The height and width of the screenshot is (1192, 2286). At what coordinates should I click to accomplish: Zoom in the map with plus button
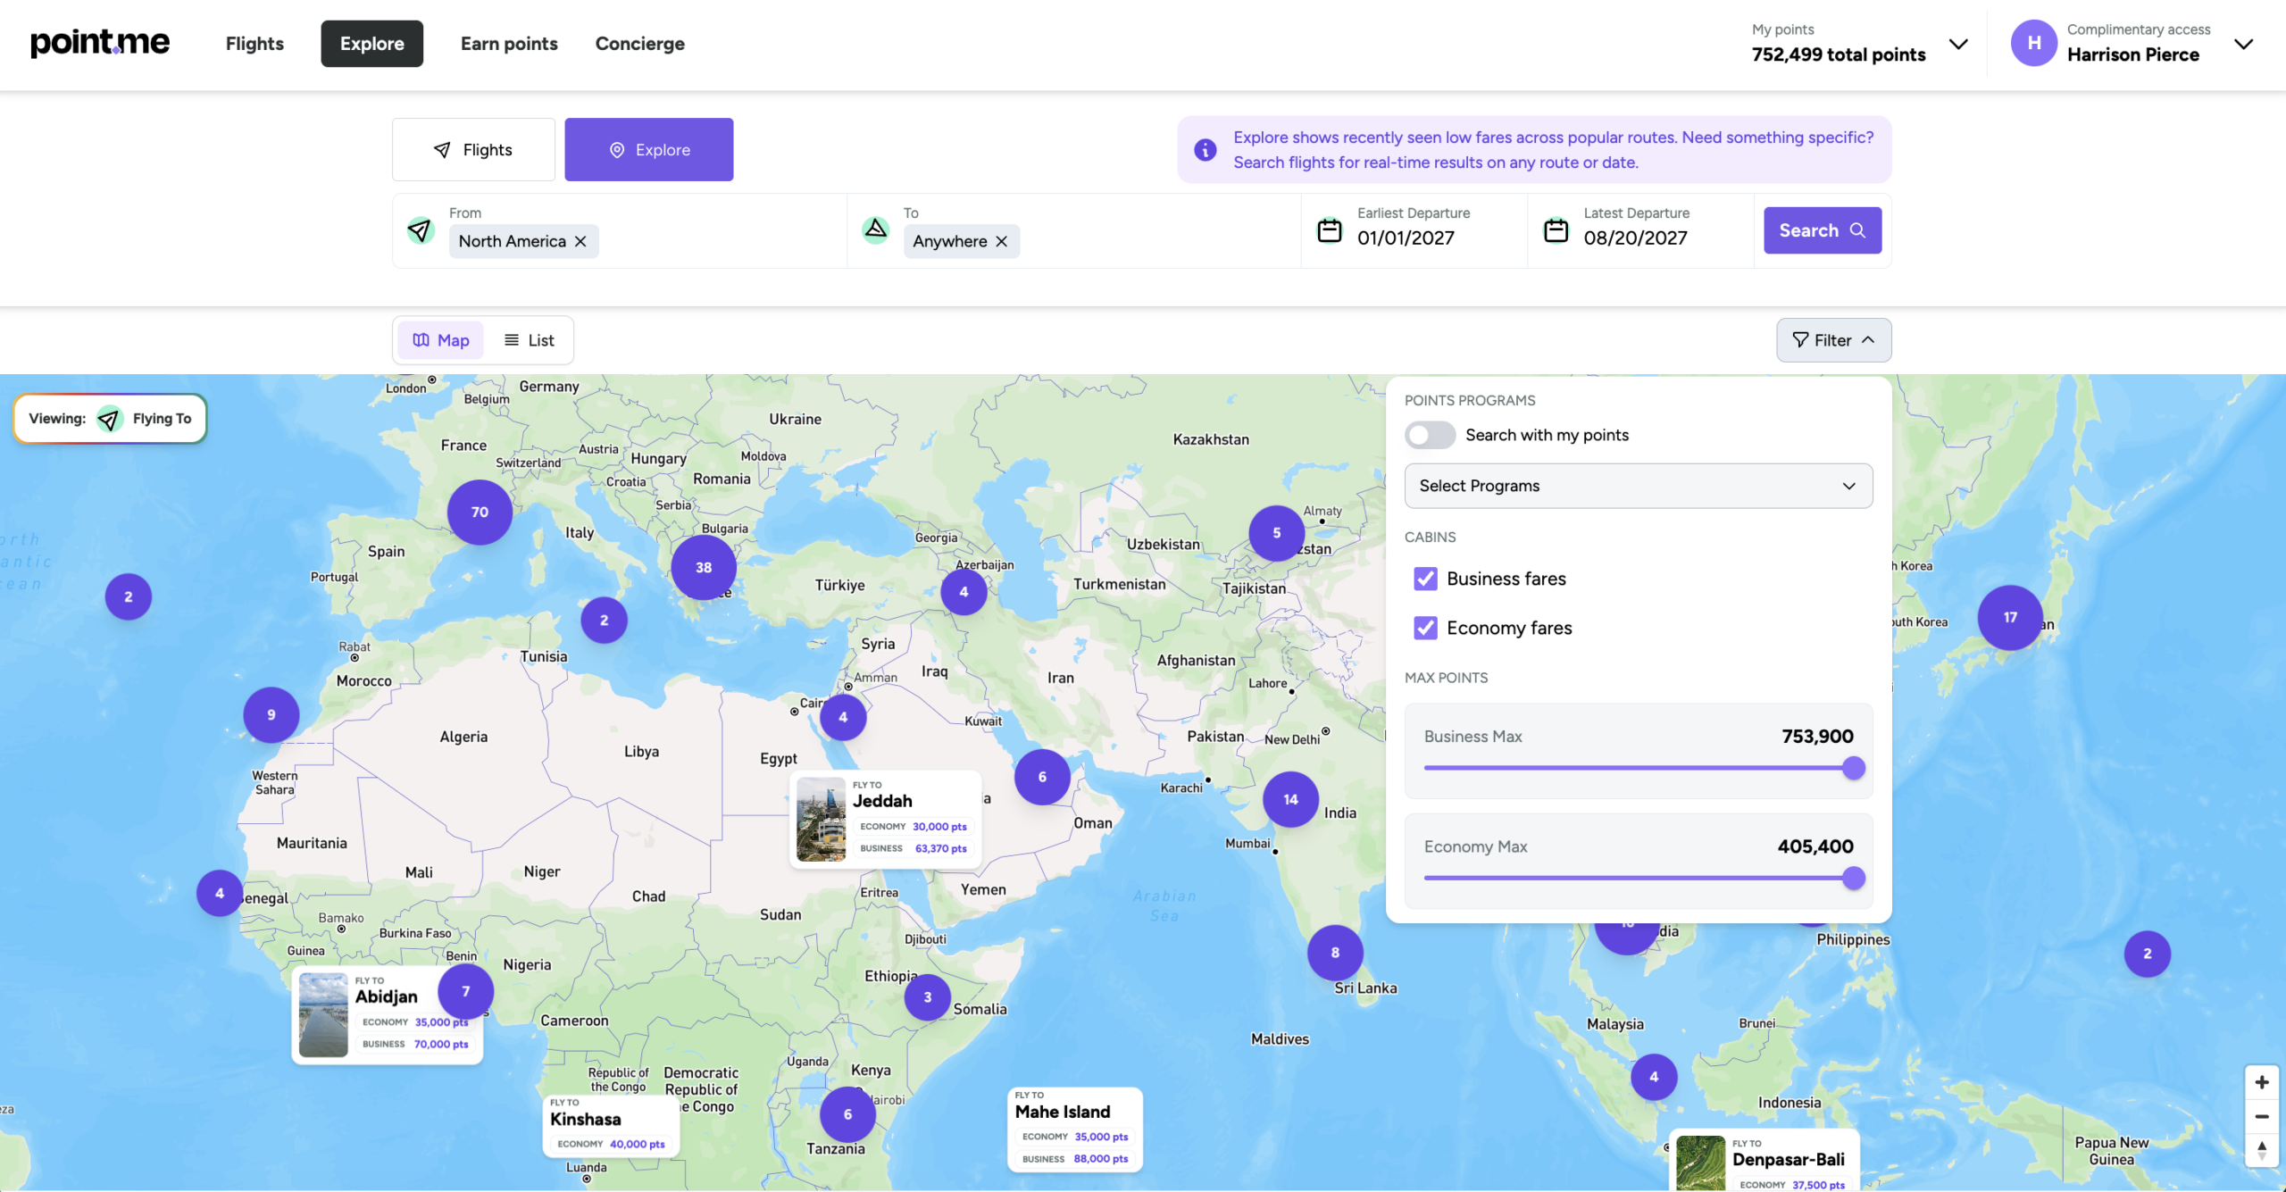point(2261,1082)
